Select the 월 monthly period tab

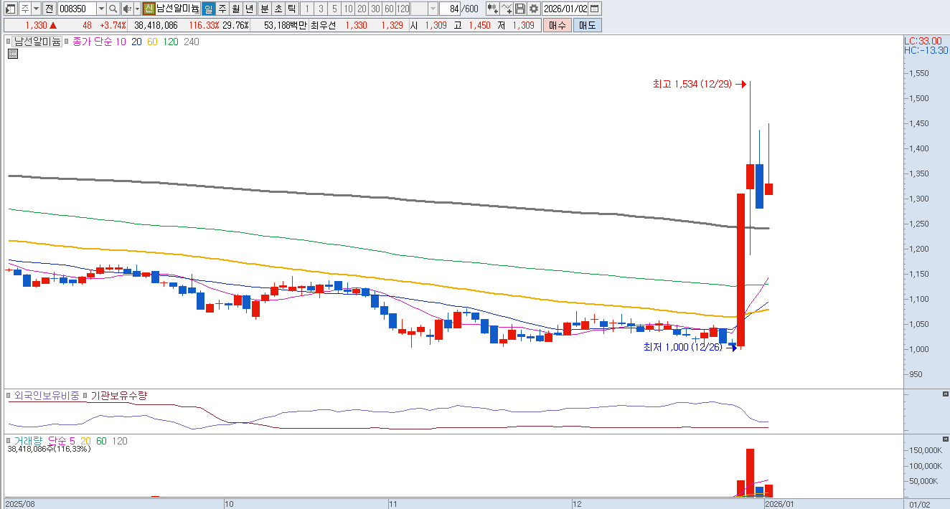click(x=235, y=9)
